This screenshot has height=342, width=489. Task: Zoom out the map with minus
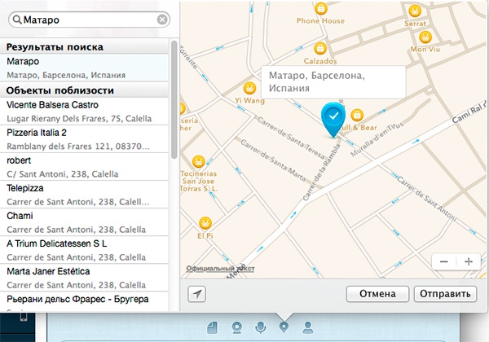[x=443, y=261]
